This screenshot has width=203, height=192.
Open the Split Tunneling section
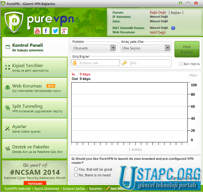pos(35,108)
